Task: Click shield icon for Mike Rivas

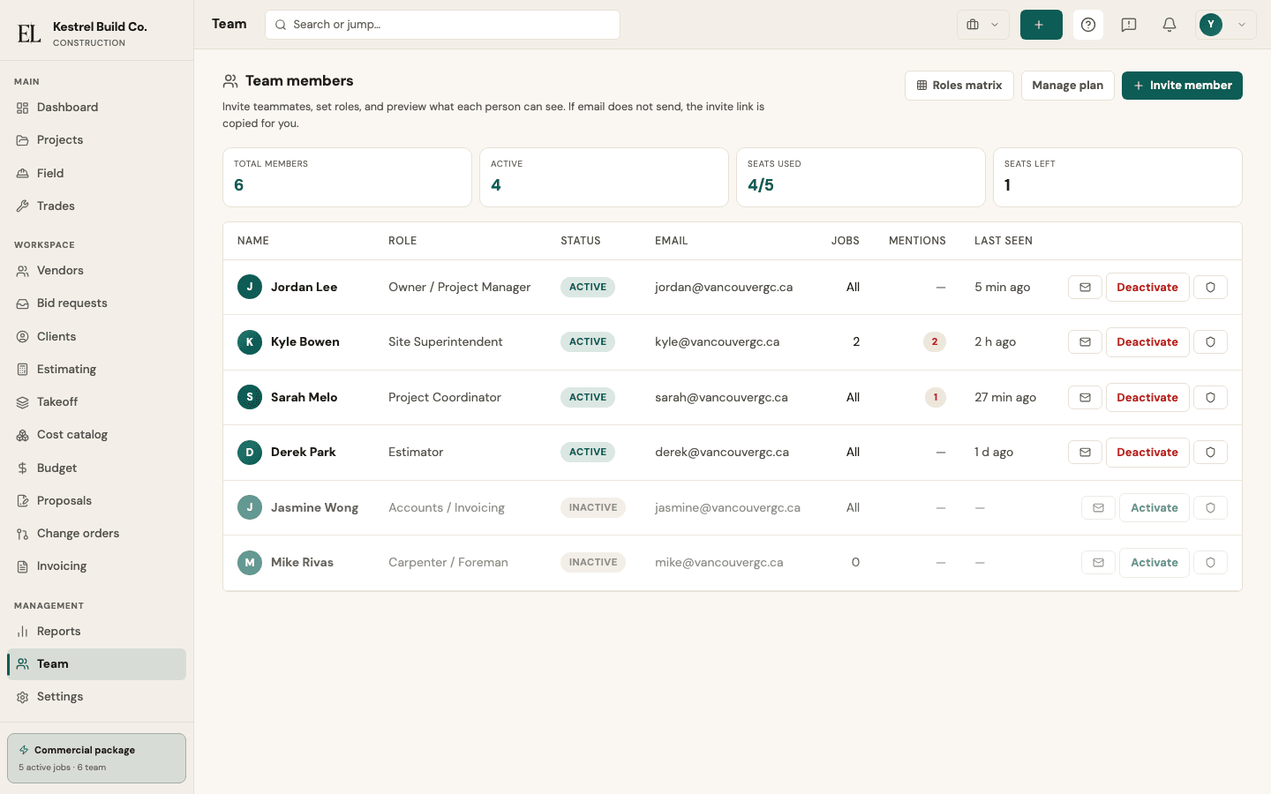Action: click(1210, 563)
